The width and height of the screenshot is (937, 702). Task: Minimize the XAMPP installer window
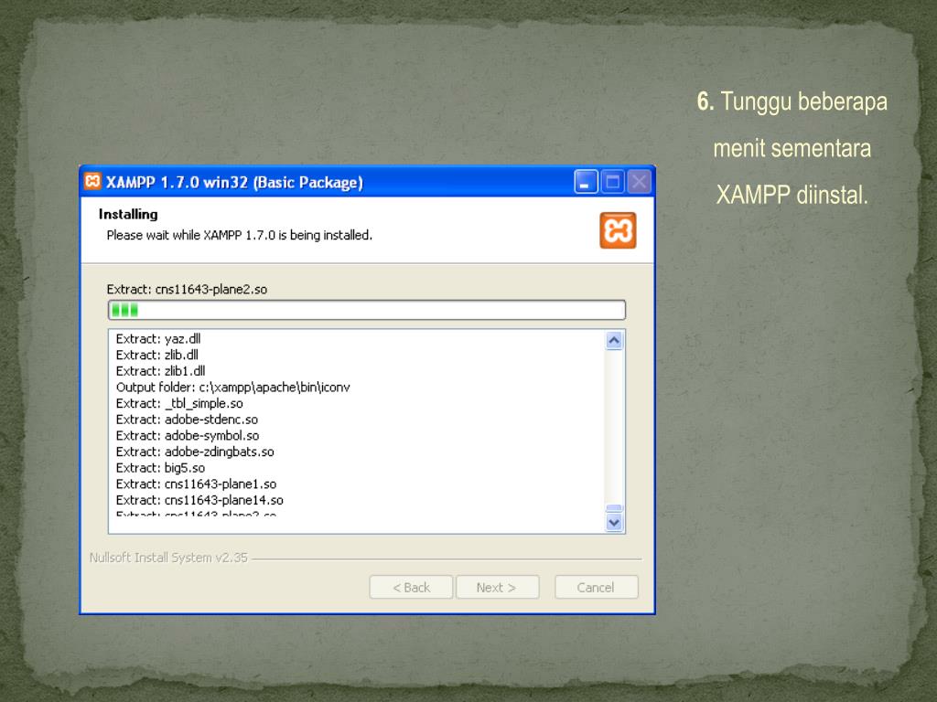coord(586,182)
